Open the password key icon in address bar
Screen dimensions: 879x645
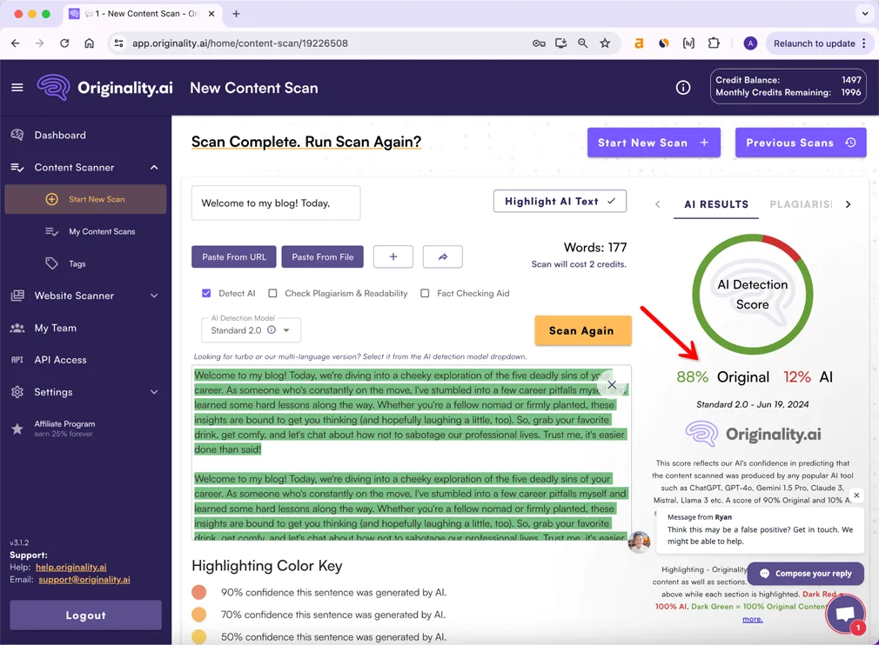(539, 43)
